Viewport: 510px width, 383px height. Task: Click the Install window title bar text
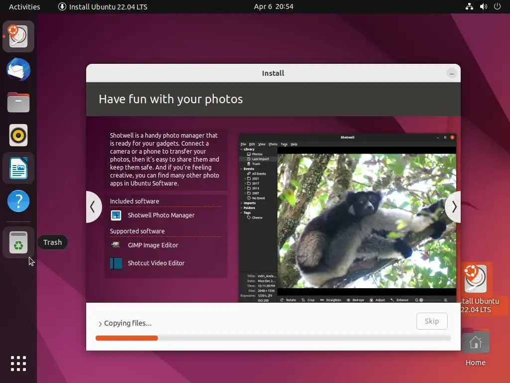point(273,73)
